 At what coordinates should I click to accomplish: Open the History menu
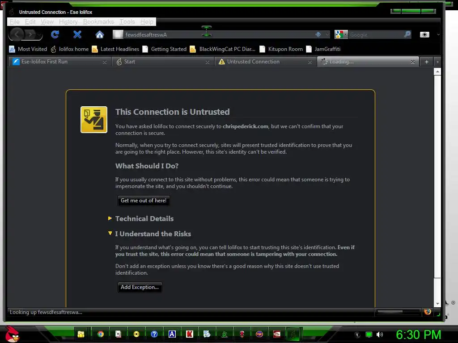[68, 21]
